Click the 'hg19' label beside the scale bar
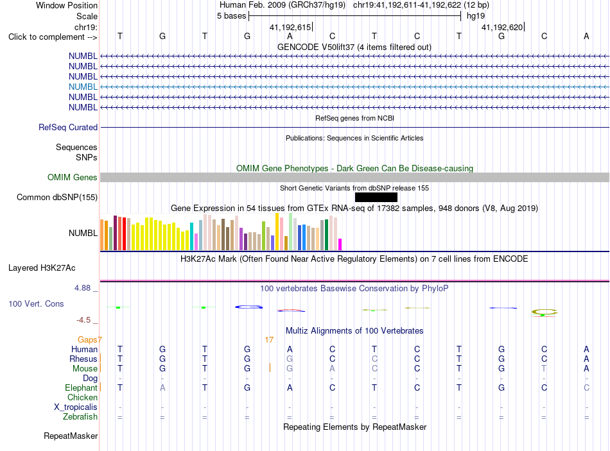 click(476, 16)
